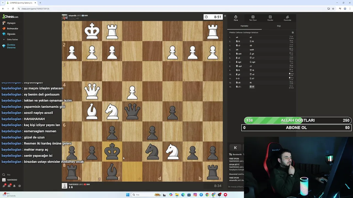353x198 pixels.
Task: Click the browser back button
Action: click(3, 9)
